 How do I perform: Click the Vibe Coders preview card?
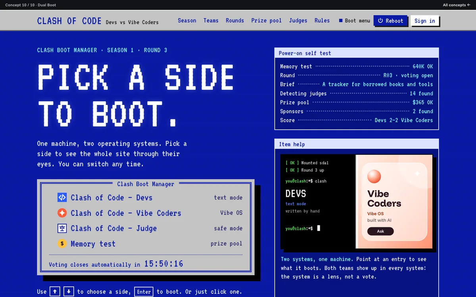[x=395, y=202]
